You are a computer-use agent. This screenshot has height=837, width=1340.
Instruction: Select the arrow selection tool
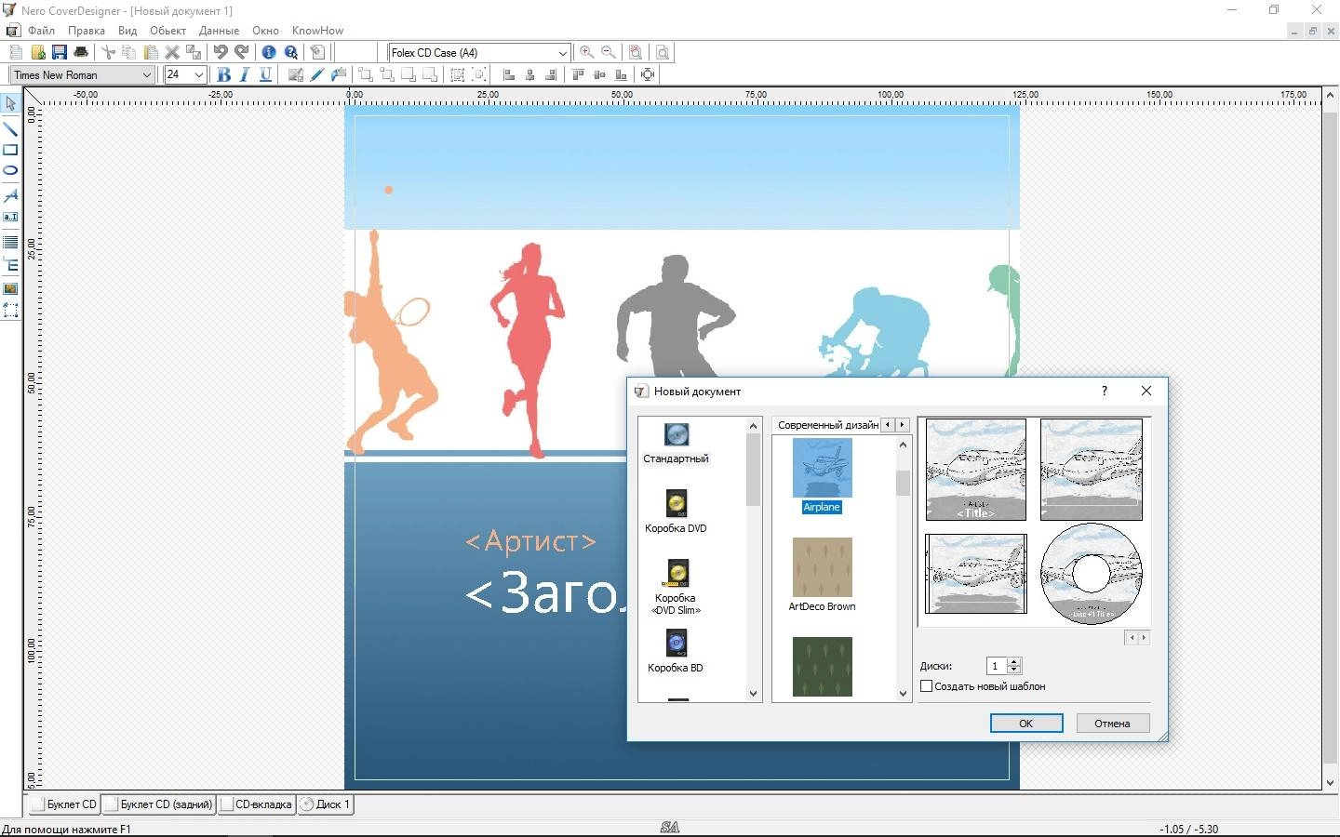[x=10, y=103]
